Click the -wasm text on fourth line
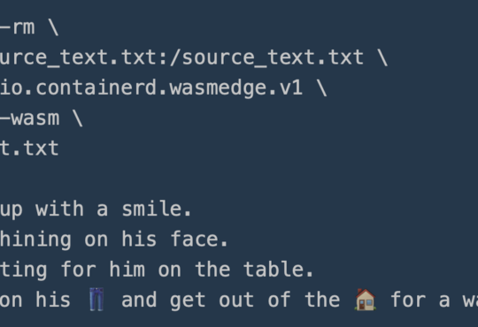Image resolution: width=478 pixels, height=327 pixels. pos(29,118)
